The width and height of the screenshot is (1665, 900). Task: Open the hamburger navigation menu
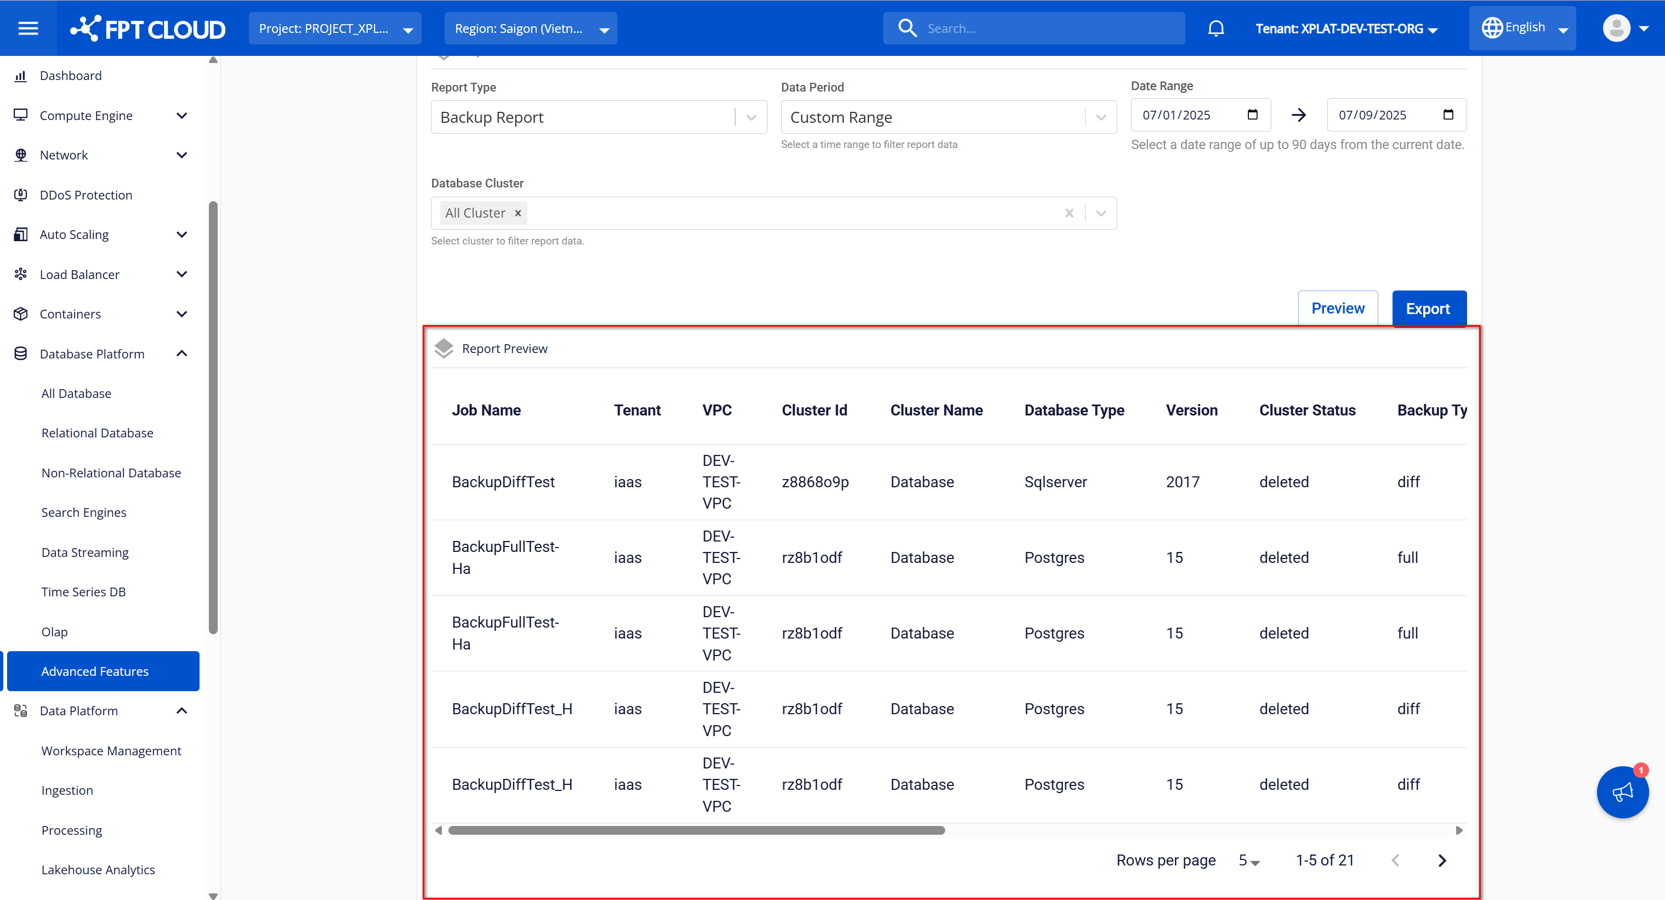(x=28, y=29)
